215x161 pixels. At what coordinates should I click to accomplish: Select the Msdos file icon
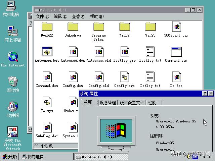(73, 102)
